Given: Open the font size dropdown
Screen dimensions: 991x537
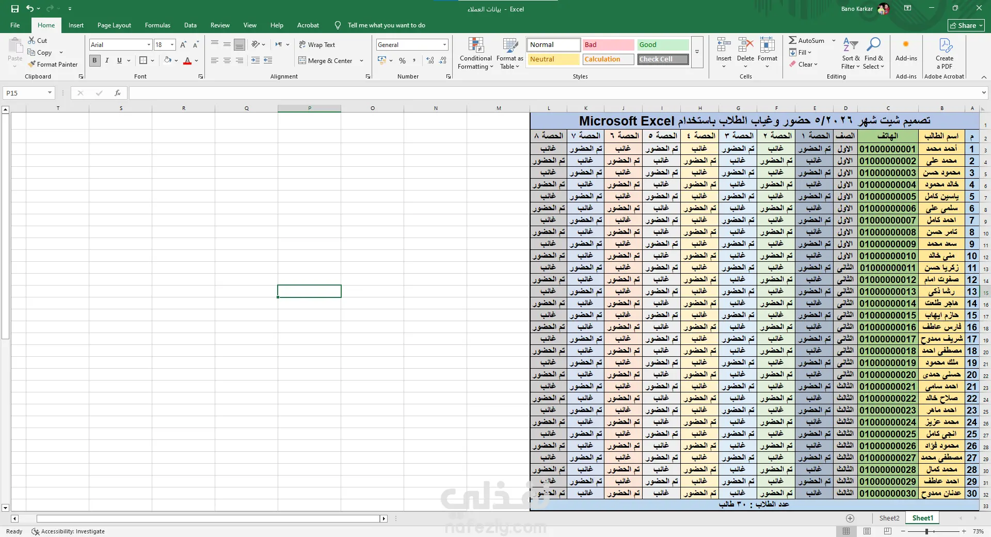Looking at the screenshot, I should tap(172, 45).
